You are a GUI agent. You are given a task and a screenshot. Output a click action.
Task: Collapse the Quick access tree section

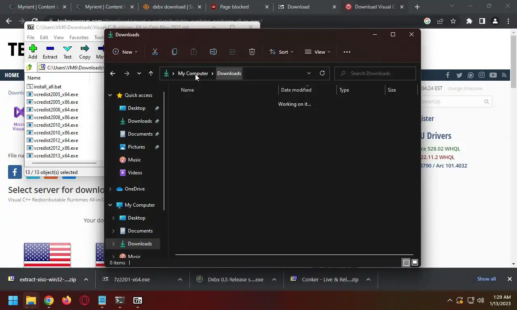(x=110, y=95)
